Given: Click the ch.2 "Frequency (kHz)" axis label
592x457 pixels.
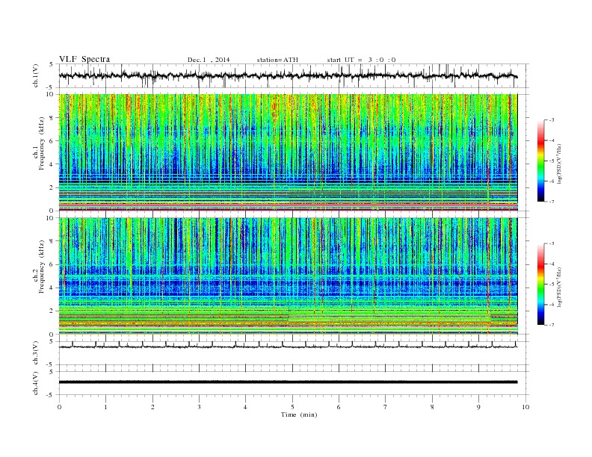Looking at the screenshot, I should [x=41, y=266].
